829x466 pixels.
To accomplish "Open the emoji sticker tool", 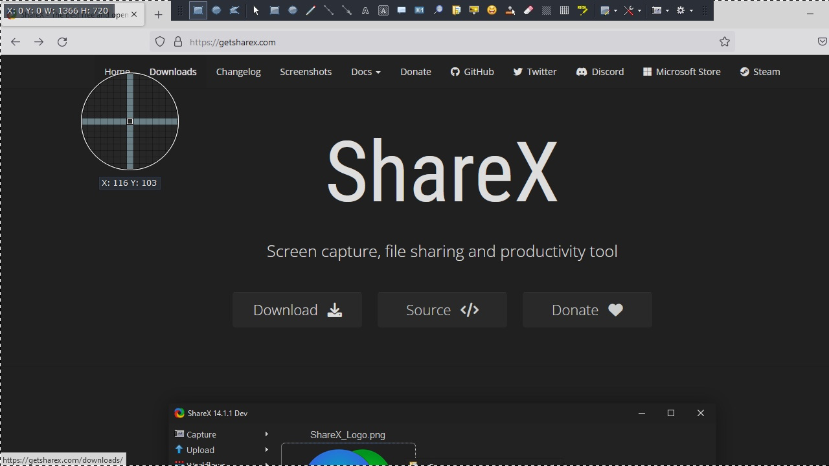I will [492, 10].
